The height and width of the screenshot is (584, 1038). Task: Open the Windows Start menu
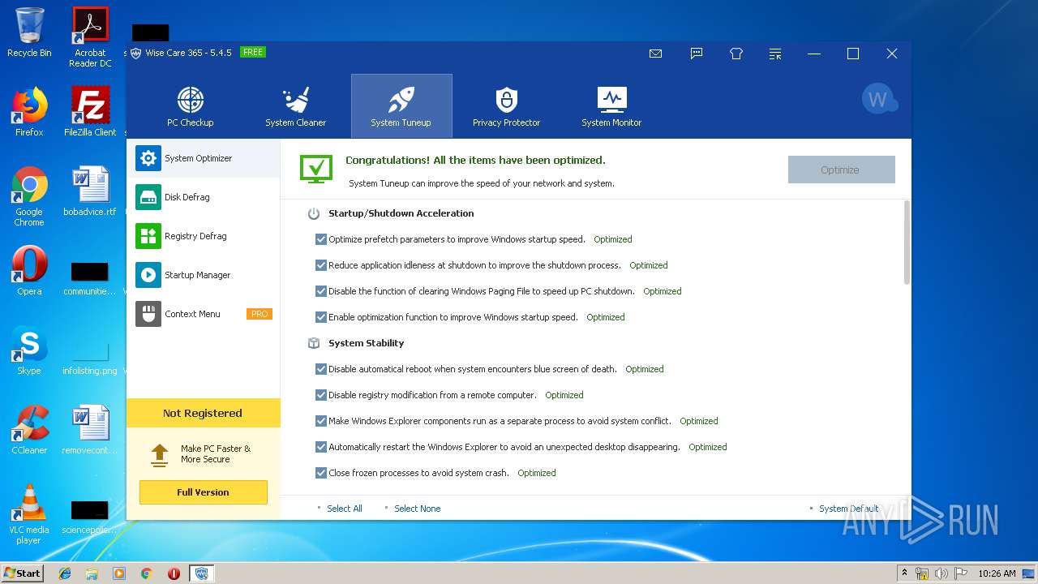pos(22,573)
